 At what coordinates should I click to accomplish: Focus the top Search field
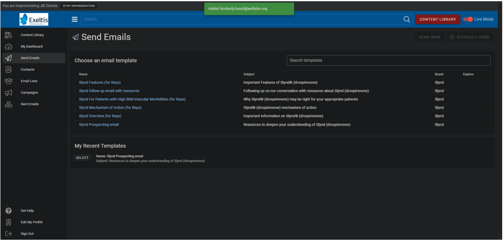coord(242,19)
